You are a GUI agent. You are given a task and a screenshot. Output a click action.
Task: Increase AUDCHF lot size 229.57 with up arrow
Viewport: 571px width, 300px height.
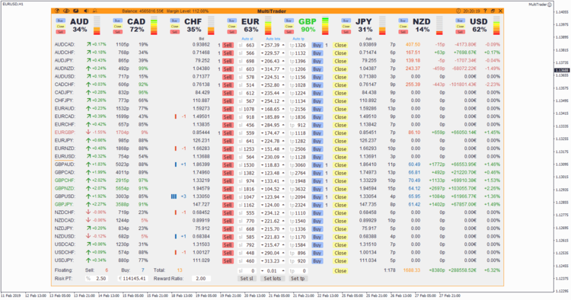coord(283,53)
